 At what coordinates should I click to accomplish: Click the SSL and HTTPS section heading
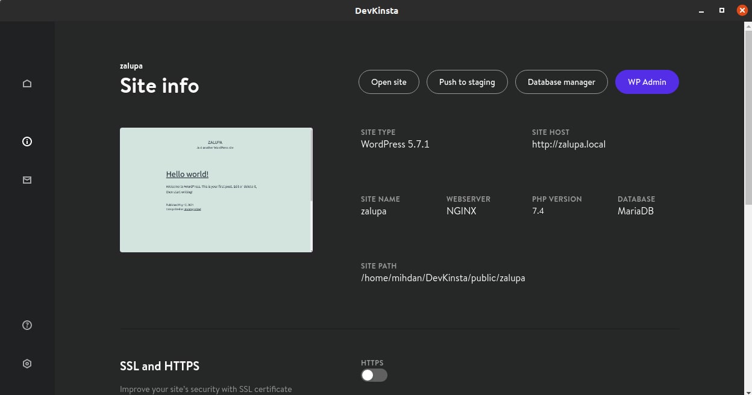160,366
